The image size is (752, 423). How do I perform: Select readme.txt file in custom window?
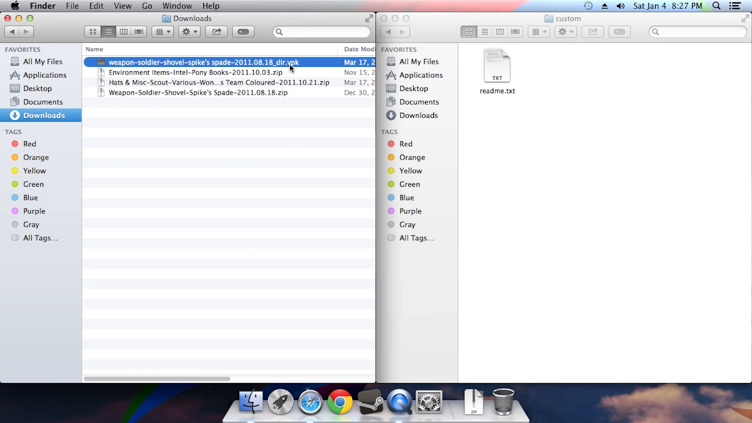pyautogui.click(x=497, y=71)
